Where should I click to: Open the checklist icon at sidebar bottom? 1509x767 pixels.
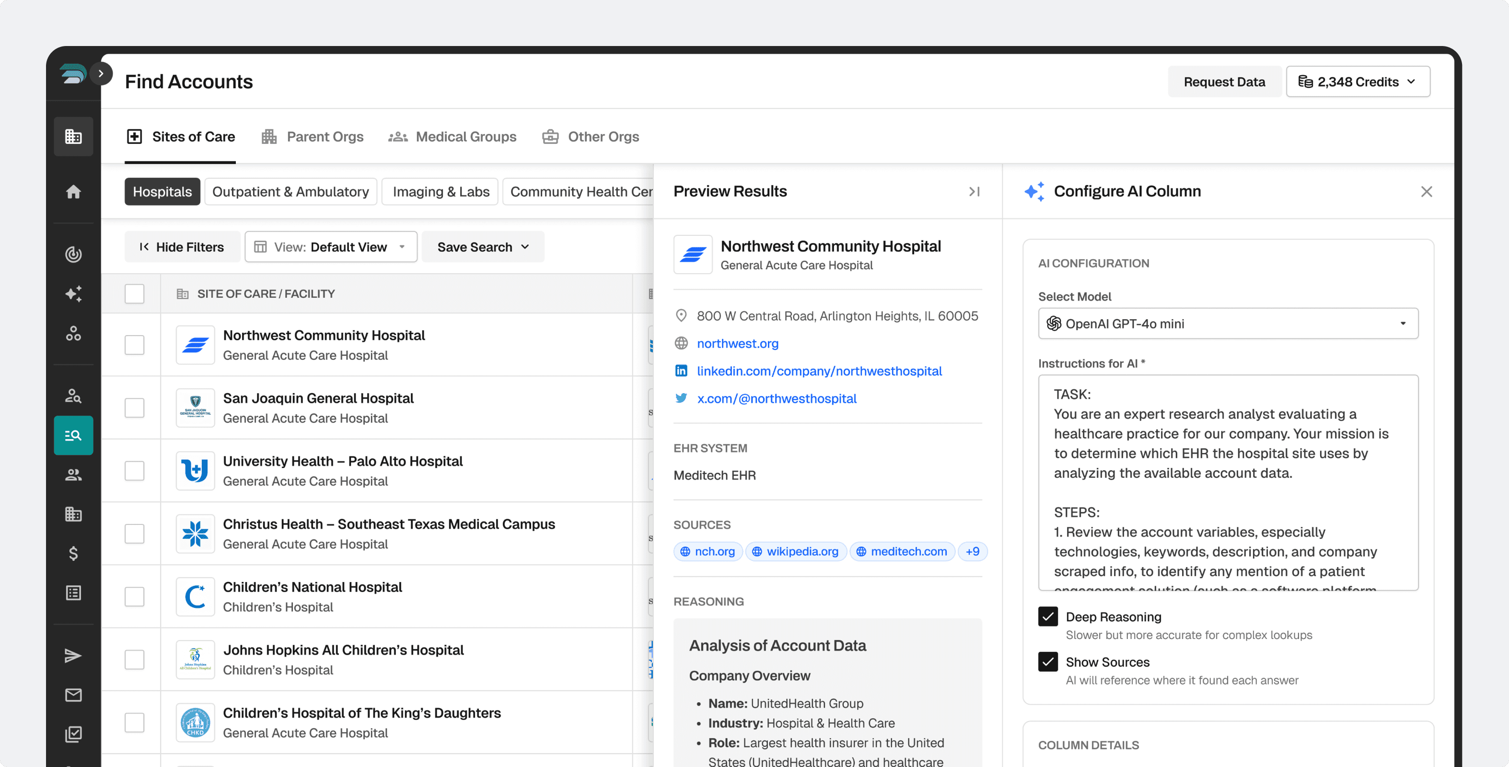(x=73, y=734)
